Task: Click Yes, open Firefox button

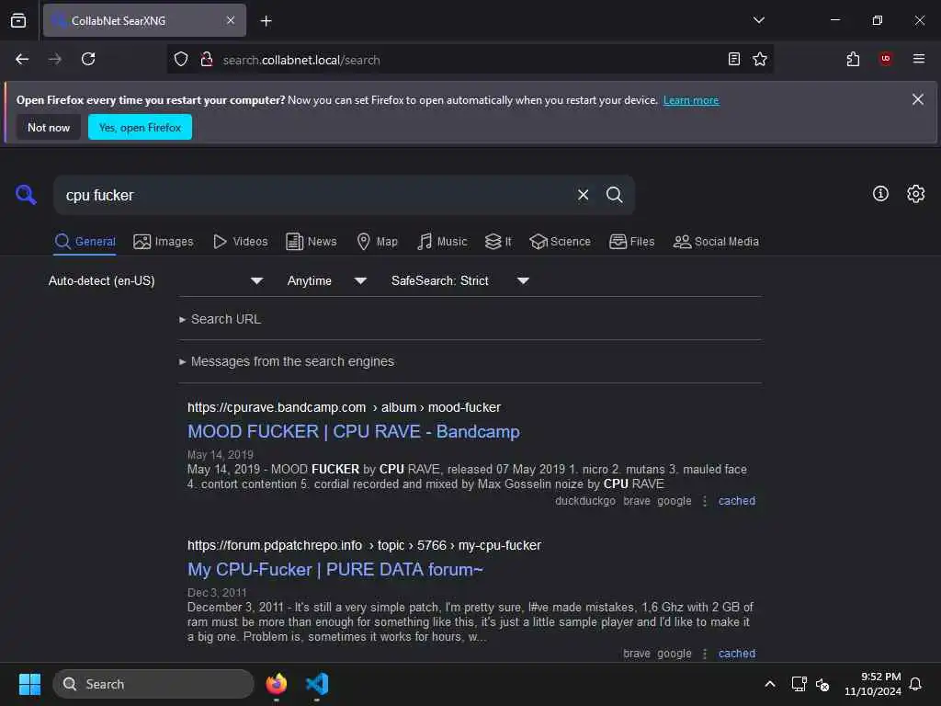Action: click(140, 127)
